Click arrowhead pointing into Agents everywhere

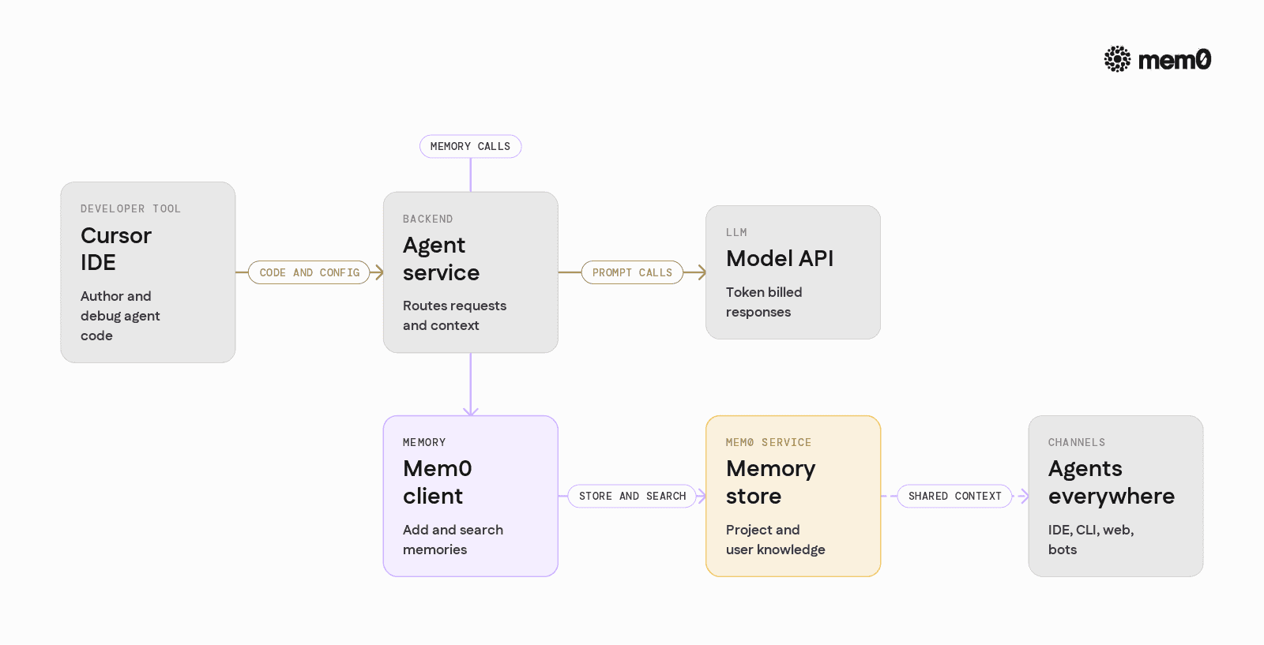pos(1024,496)
